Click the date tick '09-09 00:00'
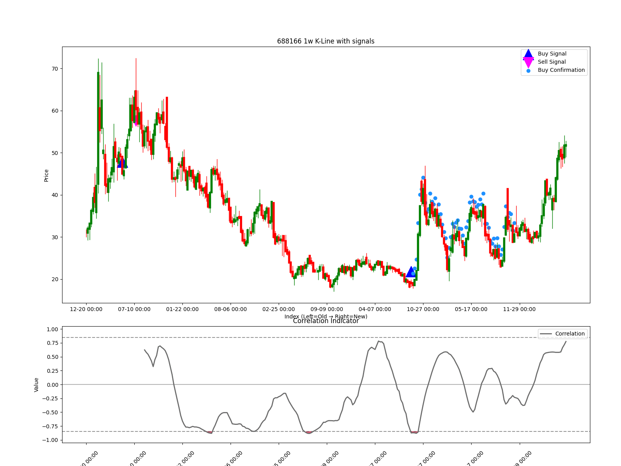This screenshot has height=466, width=621. 327,310
